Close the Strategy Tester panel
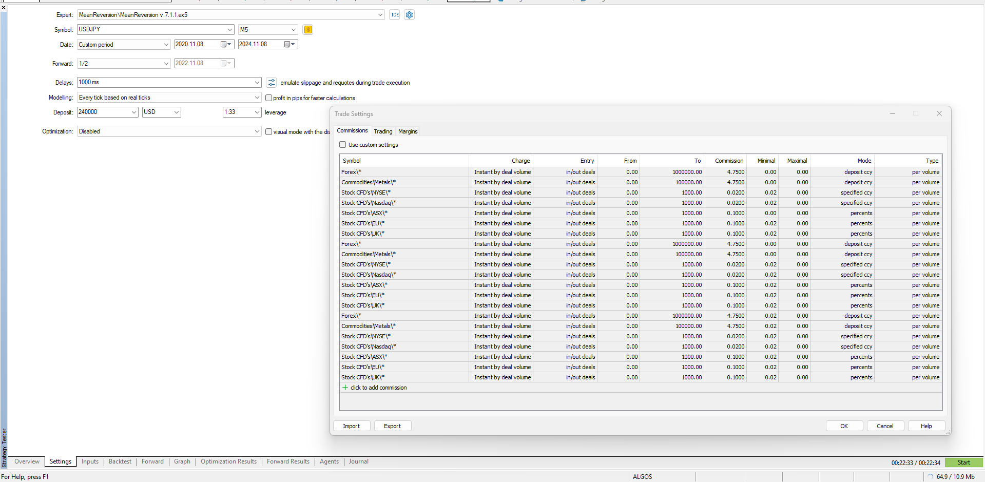The width and height of the screenshot is (985, 482). pos(4,7)
